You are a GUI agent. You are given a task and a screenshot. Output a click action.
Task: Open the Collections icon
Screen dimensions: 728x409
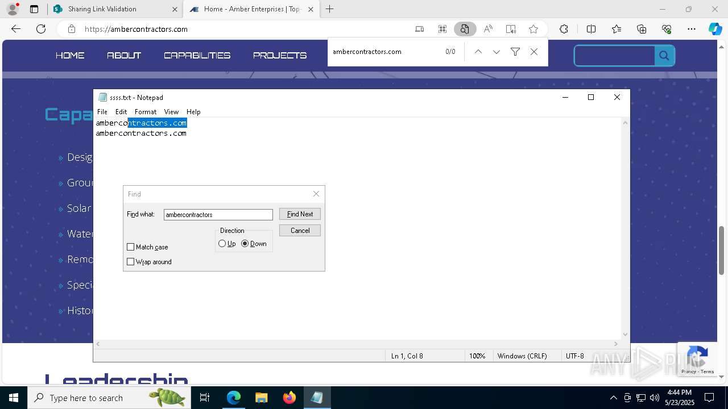point(642,29)
